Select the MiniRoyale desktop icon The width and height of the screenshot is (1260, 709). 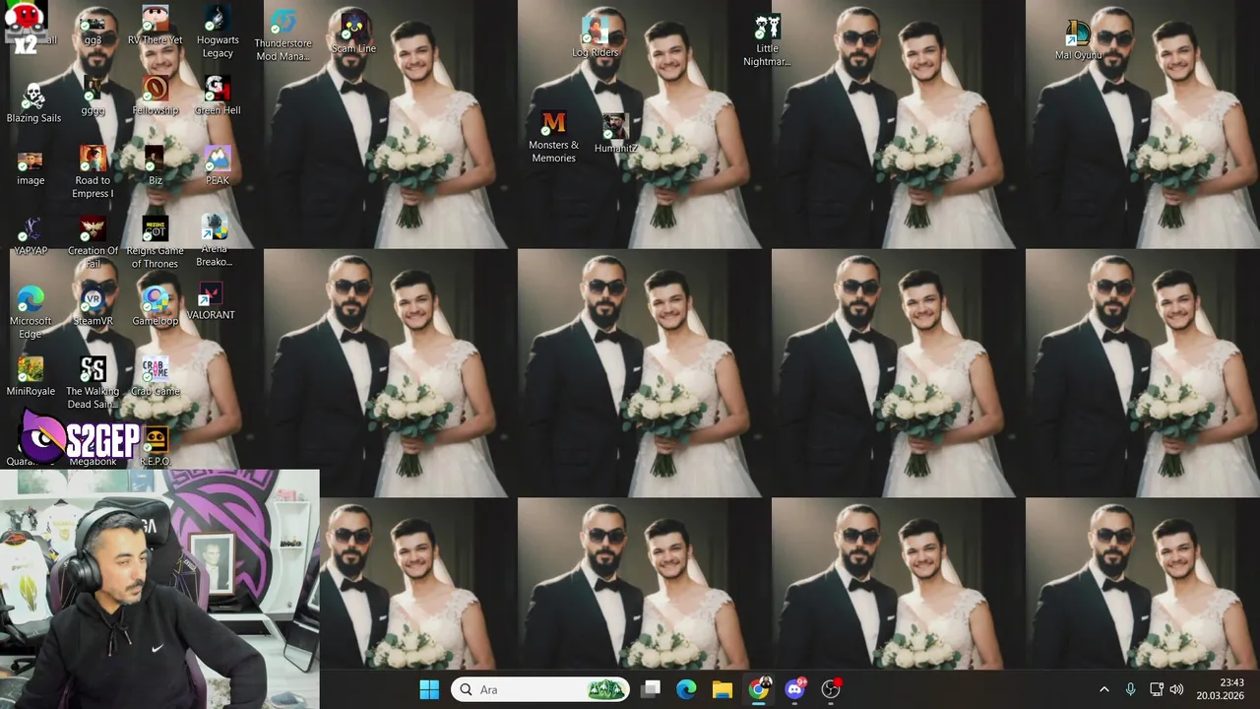31,377
